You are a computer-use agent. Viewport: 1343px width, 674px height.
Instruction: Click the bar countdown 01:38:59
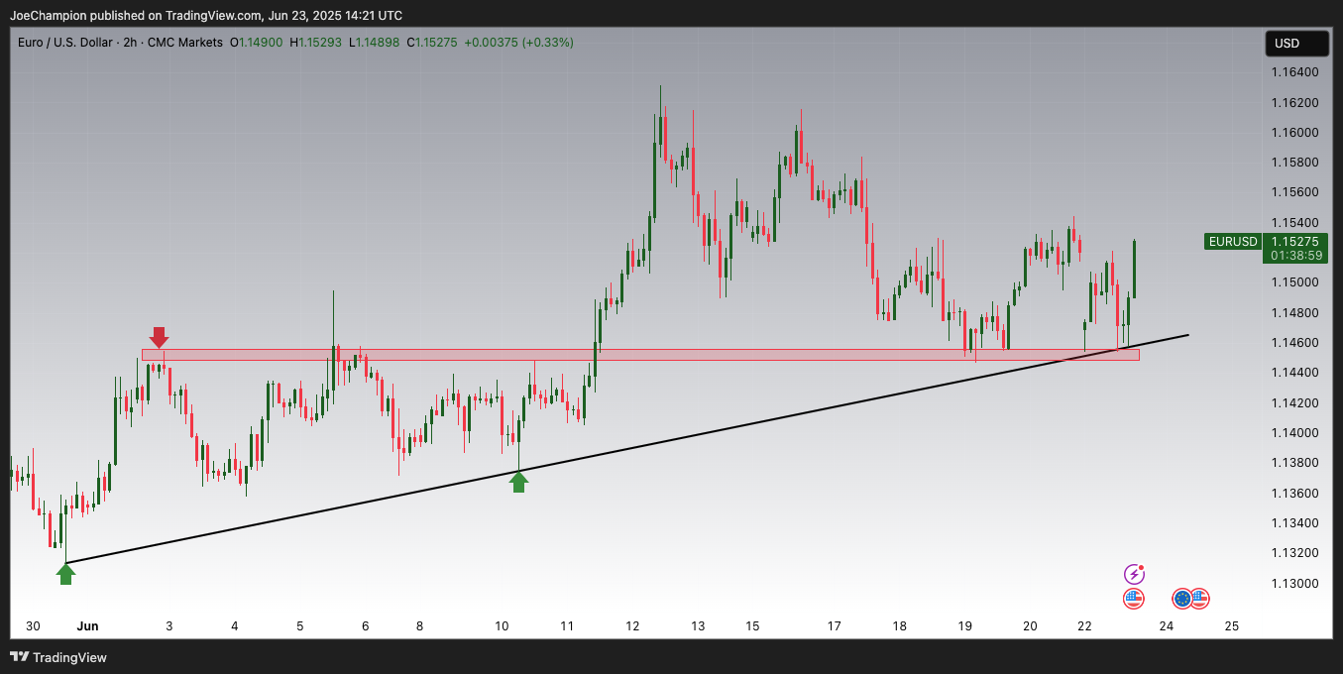click(1294, 256)
